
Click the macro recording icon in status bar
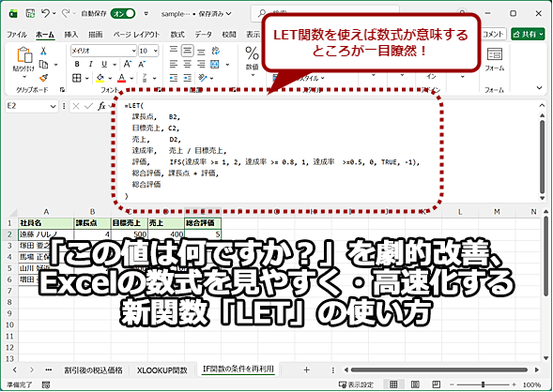click(46, 384)
